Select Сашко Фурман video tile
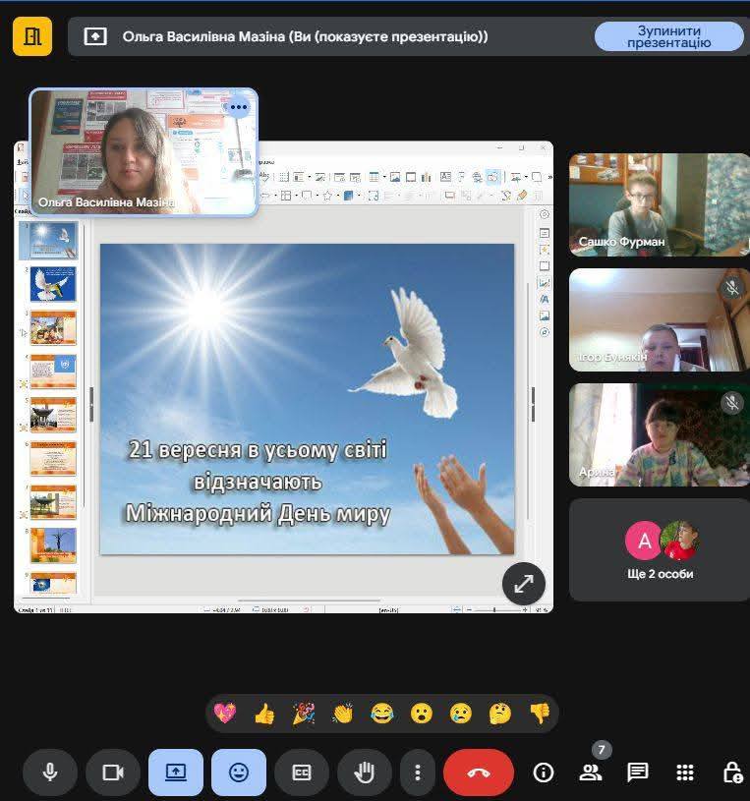This screenshot has width=750, height=801. pos(660,204)
